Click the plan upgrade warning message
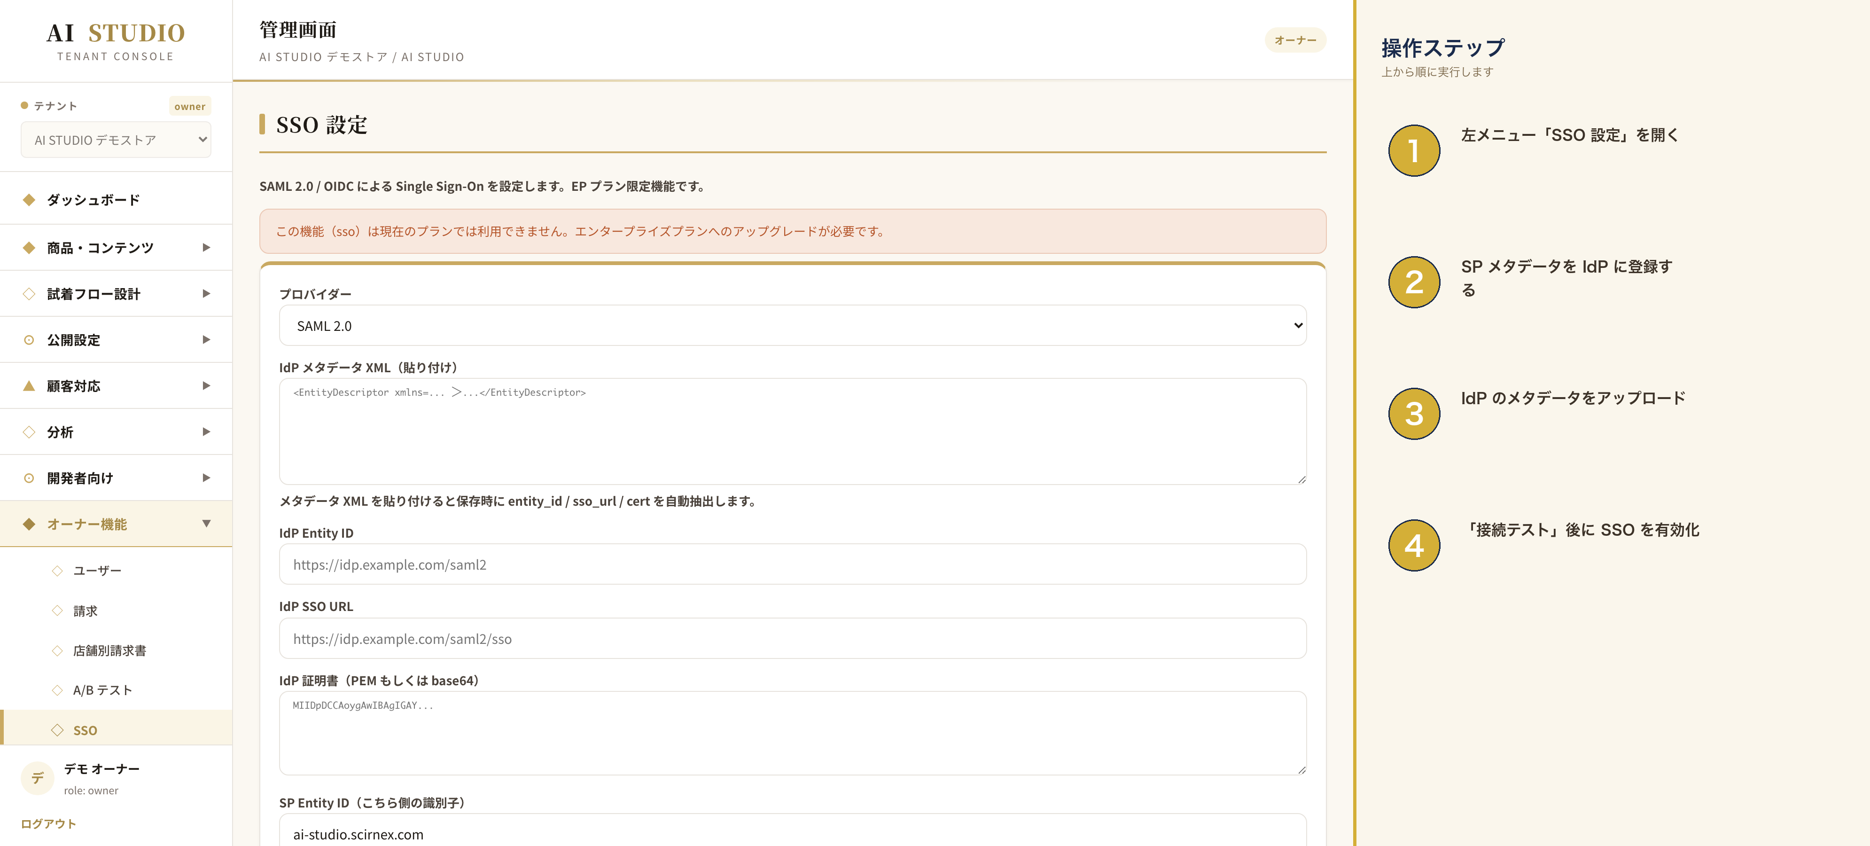The width and height of the screenshot is (1870, 846). (x=793, y=231)
